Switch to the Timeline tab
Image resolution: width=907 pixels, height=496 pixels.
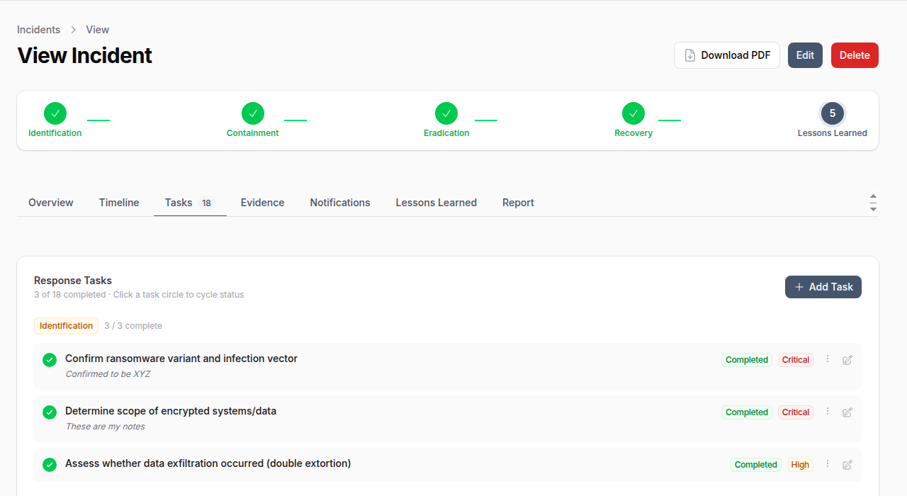tap(118, 203)
